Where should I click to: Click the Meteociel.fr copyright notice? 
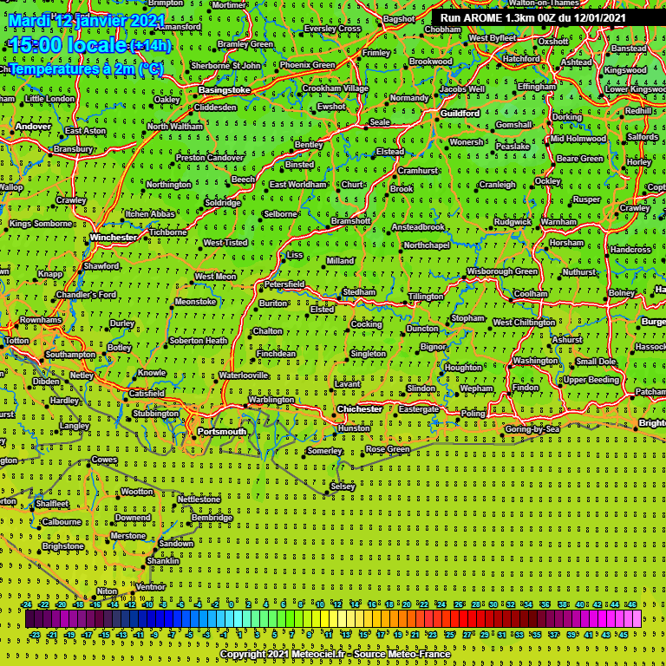point(335,654)
